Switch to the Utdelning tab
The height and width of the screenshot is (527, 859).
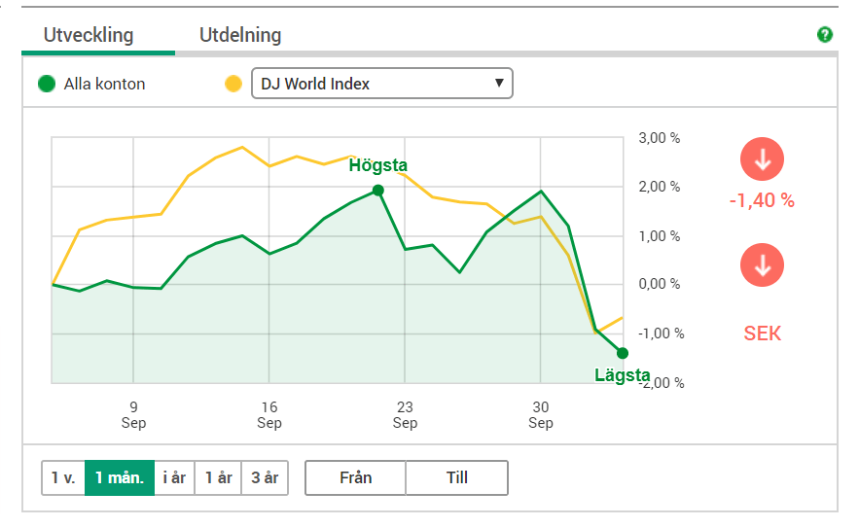pyautogui.click(x=240, y=35)
